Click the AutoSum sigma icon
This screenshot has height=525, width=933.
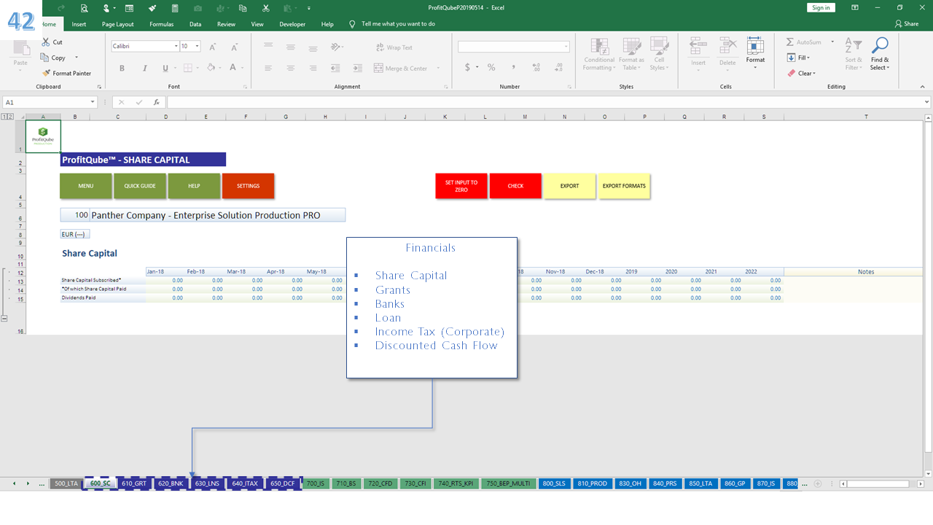point(791,42)
